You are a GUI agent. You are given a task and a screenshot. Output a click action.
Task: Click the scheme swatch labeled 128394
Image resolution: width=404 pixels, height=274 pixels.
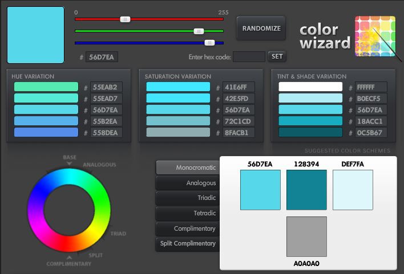point(306,190)
